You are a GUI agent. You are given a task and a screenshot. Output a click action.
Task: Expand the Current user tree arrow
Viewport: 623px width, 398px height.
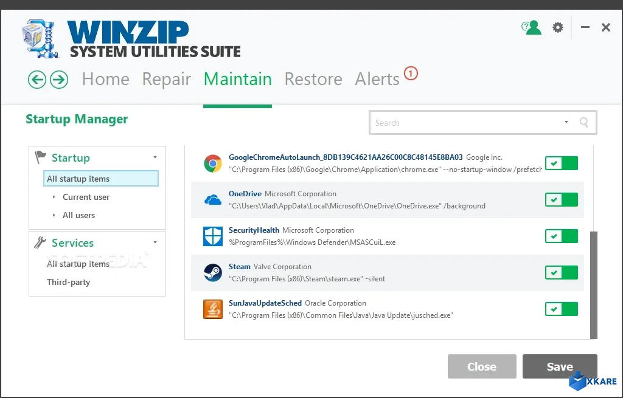point(54,197)
